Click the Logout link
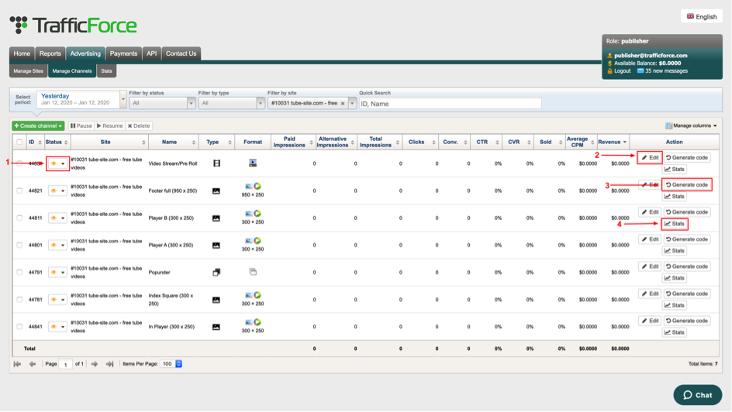This screenshot has width=732, height=412. [623, 70]
